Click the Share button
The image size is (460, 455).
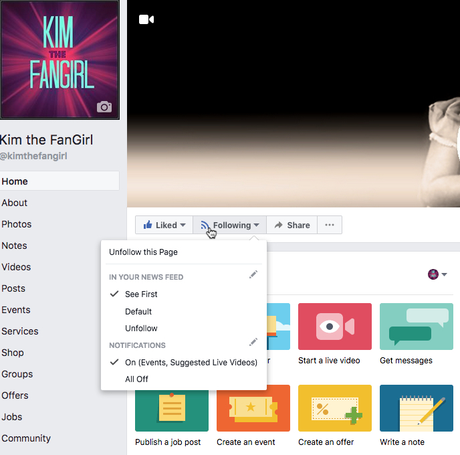[x=292, y=225]
